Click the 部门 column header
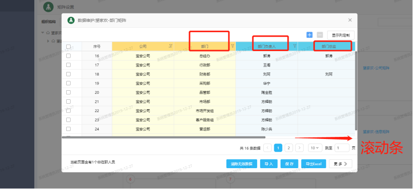413x189 pixels. [x=205, y=47]
